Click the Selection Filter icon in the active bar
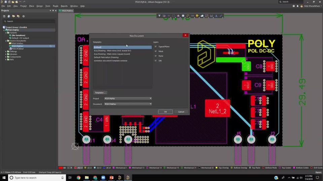The width and height of the screenshot is (323, 181). [159, 16]
